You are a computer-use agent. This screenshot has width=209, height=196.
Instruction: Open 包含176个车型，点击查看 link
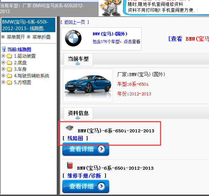click(116, 41)
